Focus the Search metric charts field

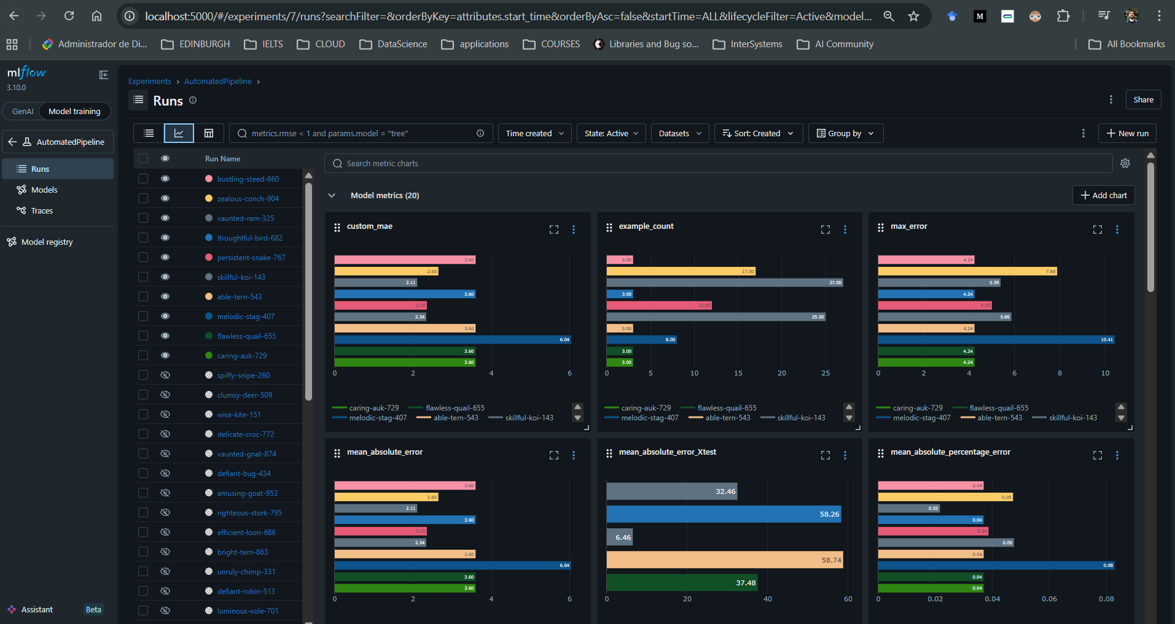point(719,163)
